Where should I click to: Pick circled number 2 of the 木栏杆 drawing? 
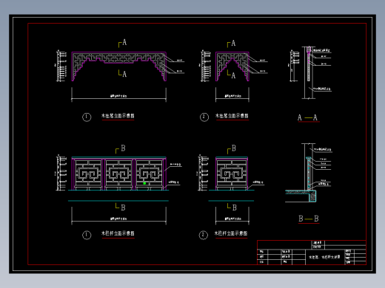coord(204,235)
